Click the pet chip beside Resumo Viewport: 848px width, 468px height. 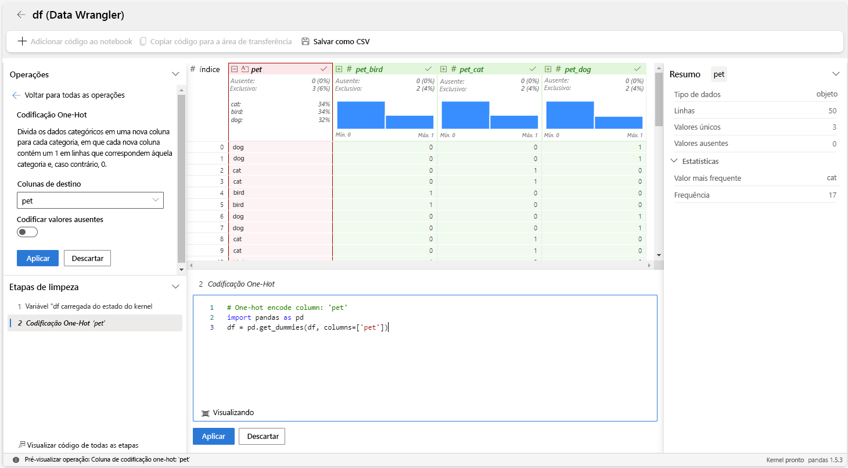tap(719, 74)
